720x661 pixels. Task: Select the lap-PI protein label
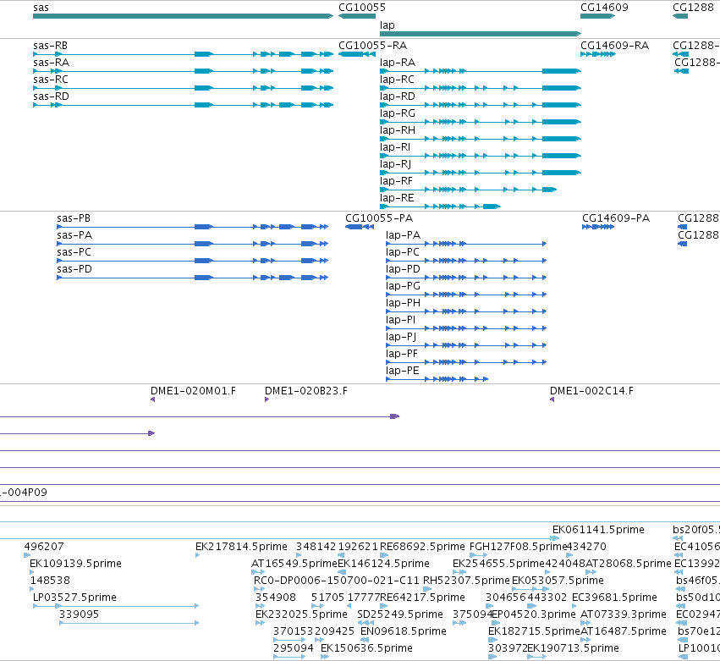coord(400,320)
